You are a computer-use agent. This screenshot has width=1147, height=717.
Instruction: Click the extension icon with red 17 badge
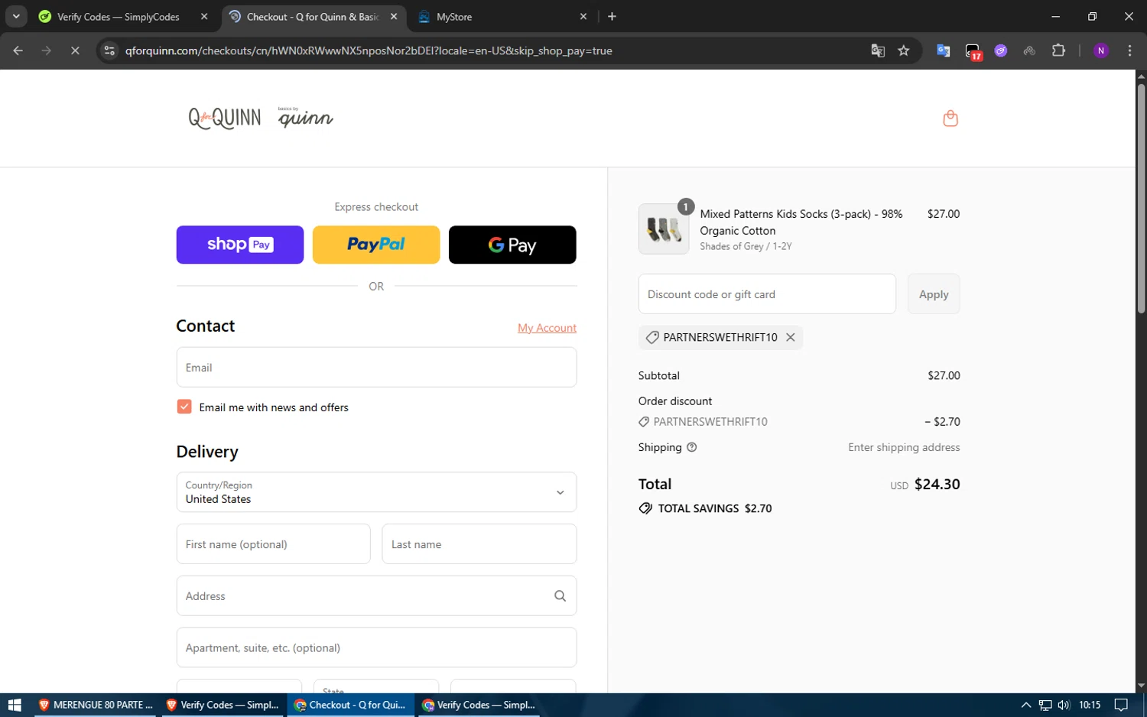click(973, 51)
